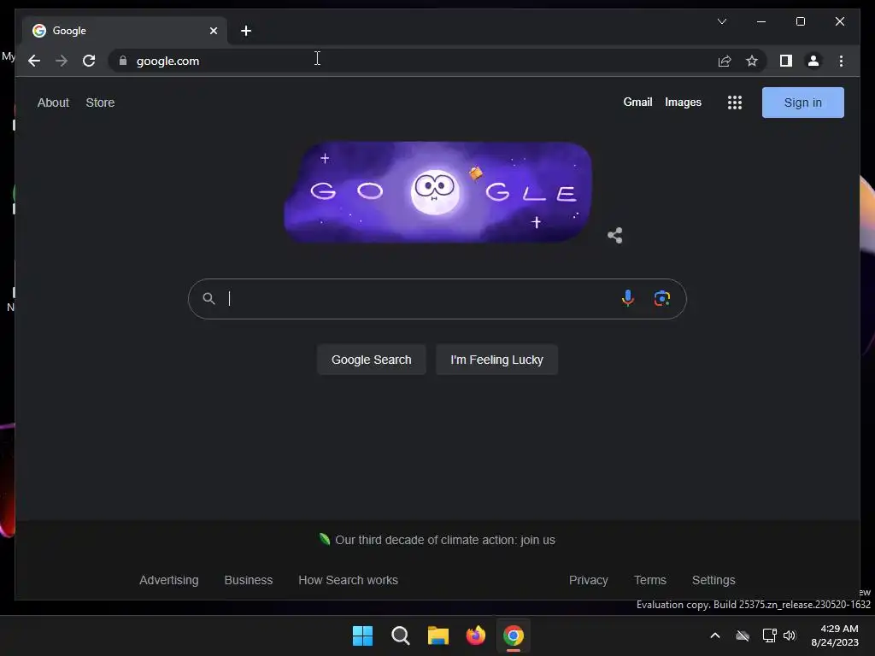Maximize the Chrome window

800,21
